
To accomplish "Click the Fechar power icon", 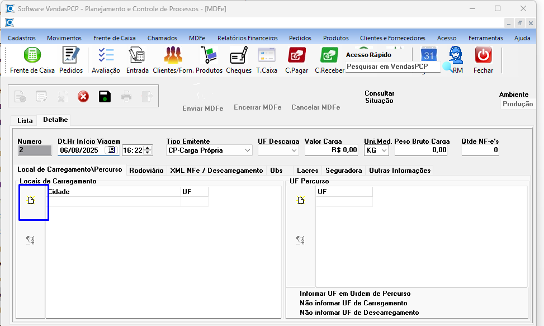I will (483, 60).
